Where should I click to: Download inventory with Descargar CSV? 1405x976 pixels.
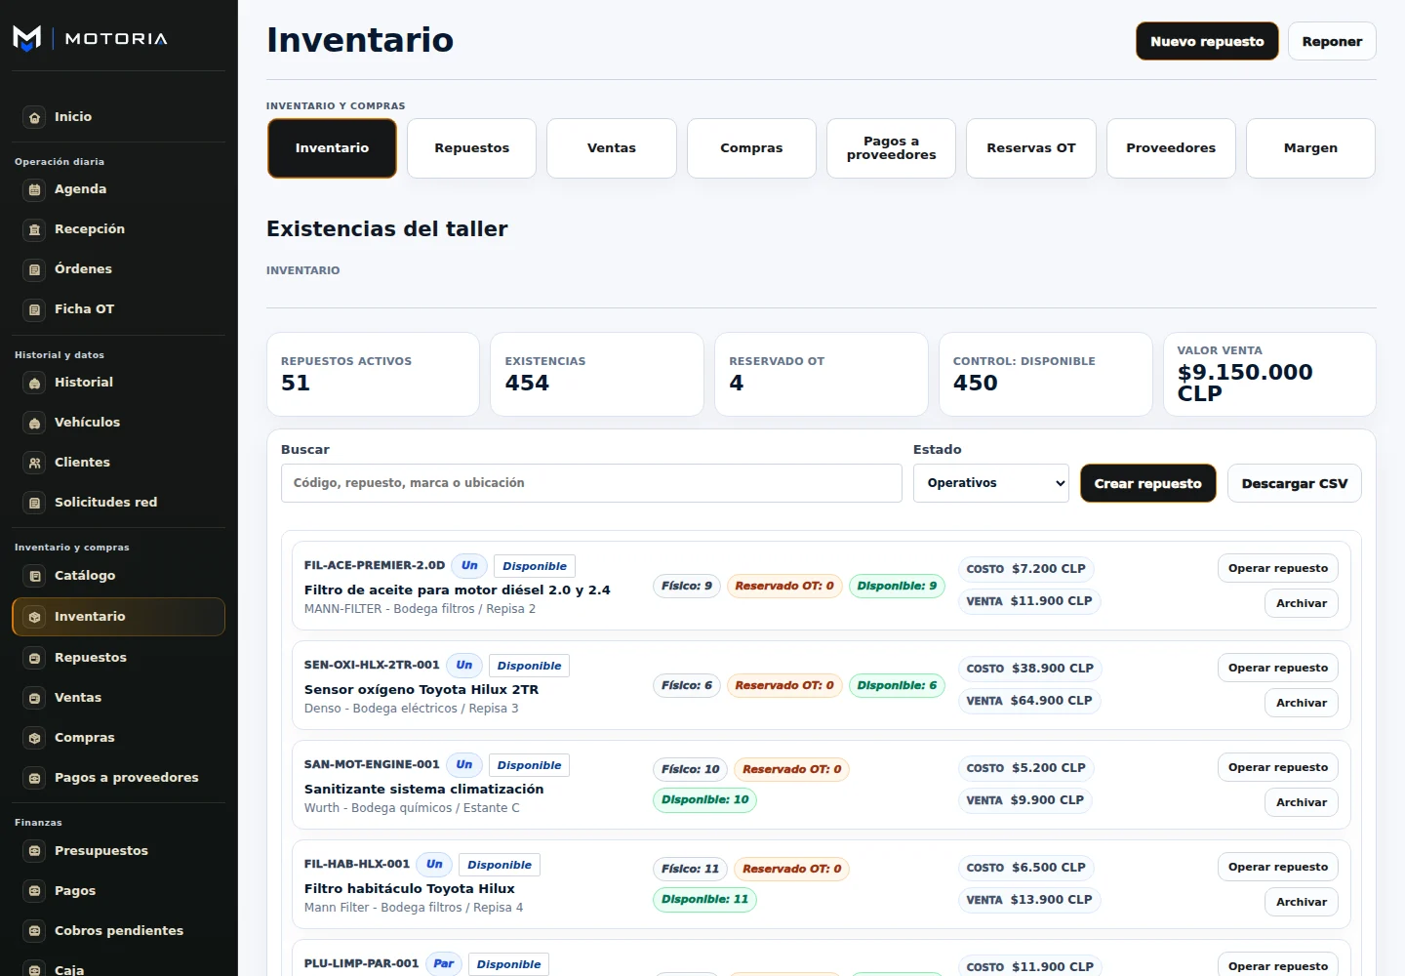[x=1295, y=483]
